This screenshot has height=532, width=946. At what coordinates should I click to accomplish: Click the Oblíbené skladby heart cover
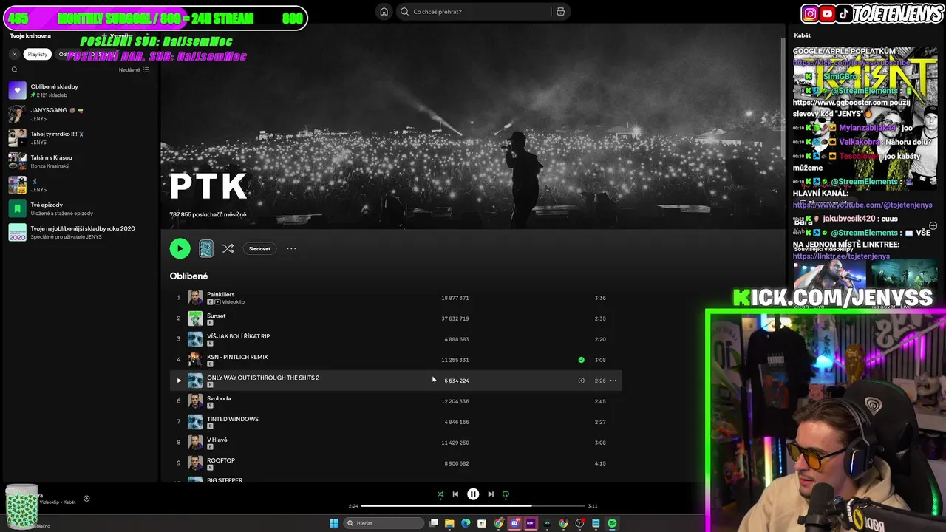17,90
